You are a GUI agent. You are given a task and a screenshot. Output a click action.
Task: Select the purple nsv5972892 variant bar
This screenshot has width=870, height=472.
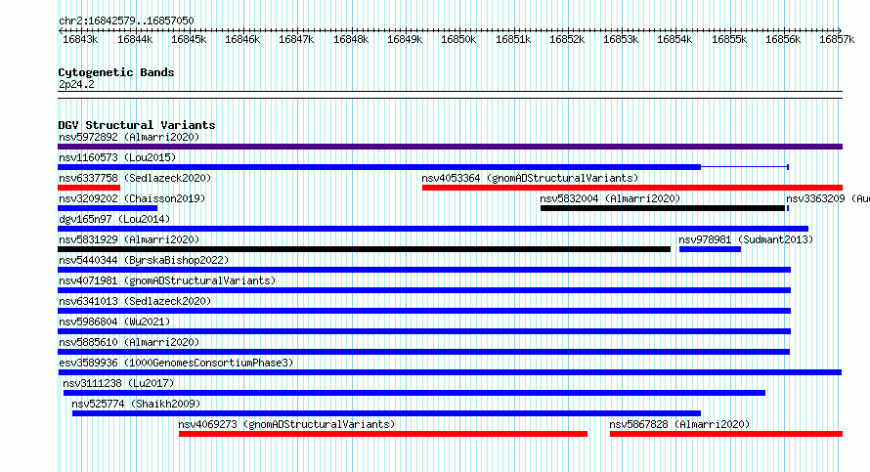[x=450, y=147]
